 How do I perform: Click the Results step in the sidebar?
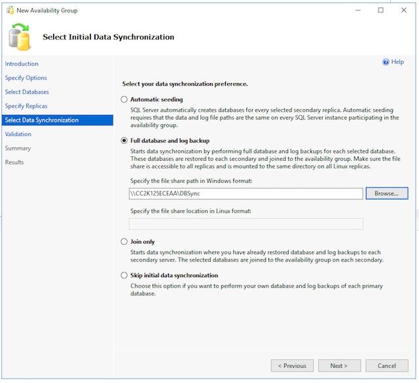pos(14,162)
